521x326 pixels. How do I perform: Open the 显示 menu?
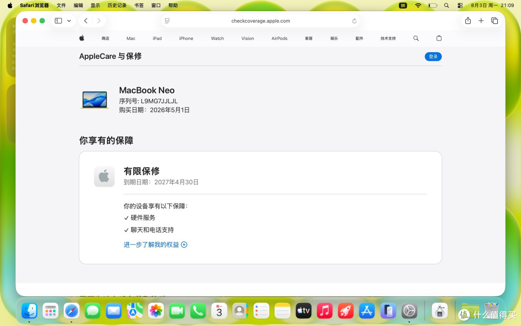[x=95, y=5]
